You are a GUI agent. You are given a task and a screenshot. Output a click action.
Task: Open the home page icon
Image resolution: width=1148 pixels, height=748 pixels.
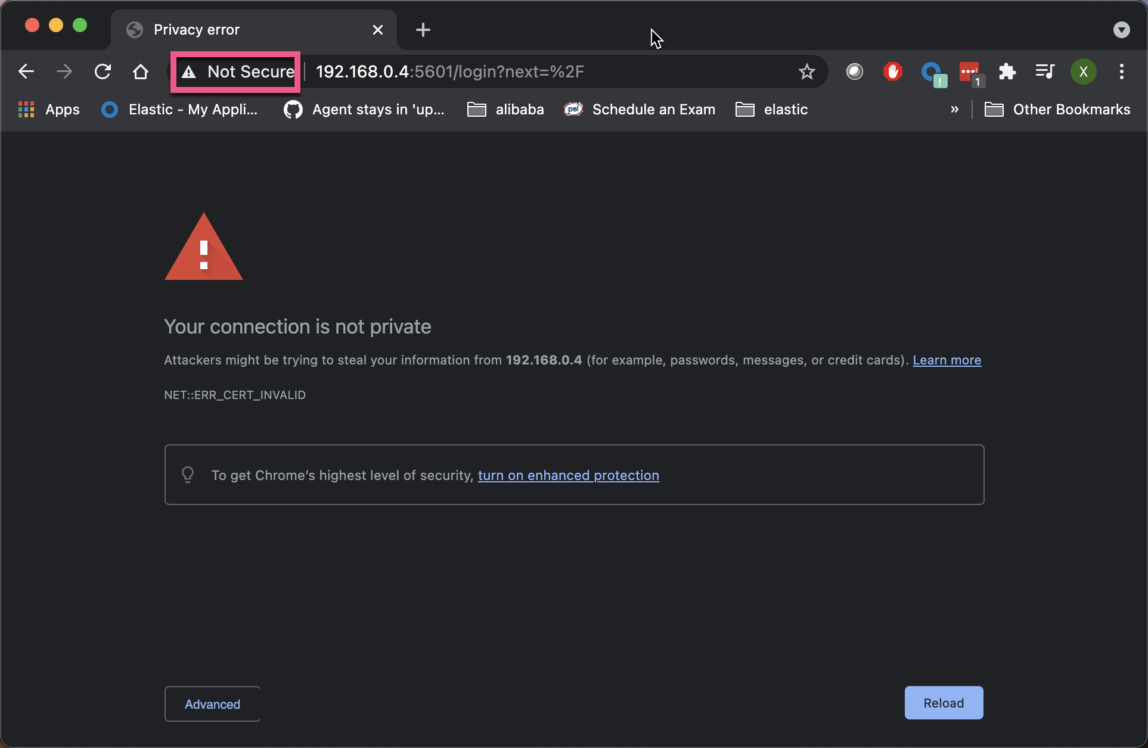141,71
